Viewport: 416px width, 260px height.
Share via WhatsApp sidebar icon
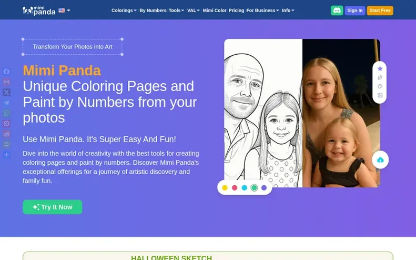(x=7, y=113)
